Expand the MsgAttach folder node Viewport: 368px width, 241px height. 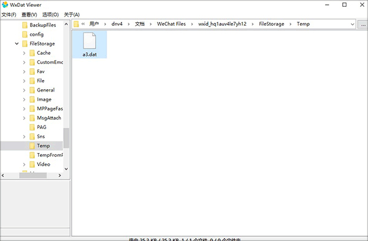point(24,118)
